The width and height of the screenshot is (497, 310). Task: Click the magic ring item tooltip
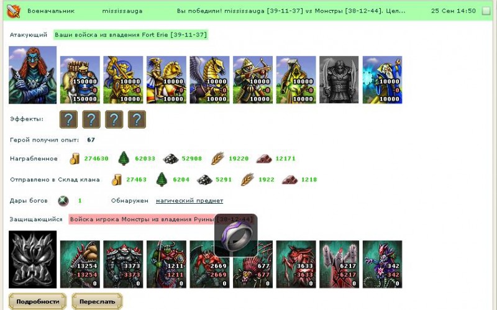pyautogui.click(x=236, y=235)
